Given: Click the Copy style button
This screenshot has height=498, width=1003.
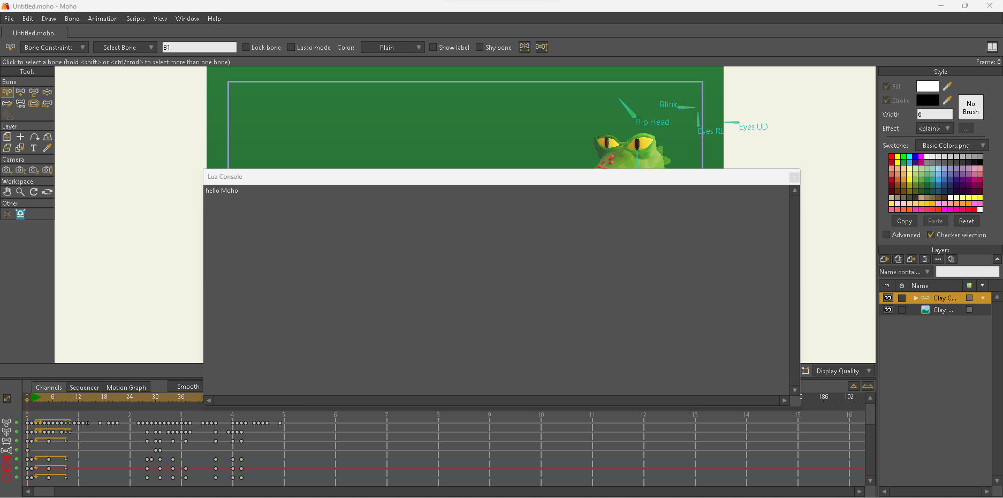Looking at the screenshot, I should pos(904,221).
